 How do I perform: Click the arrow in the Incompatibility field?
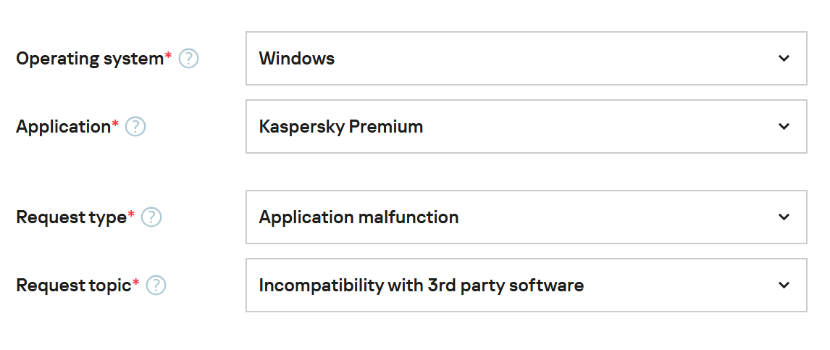click(x=784, y=286)
